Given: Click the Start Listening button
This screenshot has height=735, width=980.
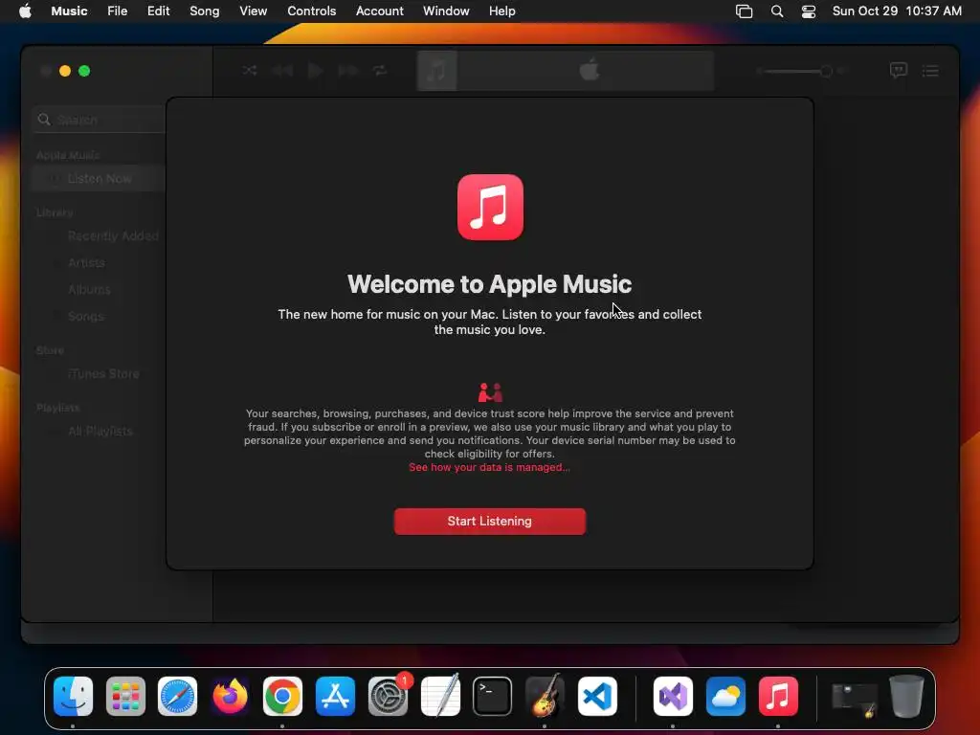Looking at the screenshot, I should 489,522.
